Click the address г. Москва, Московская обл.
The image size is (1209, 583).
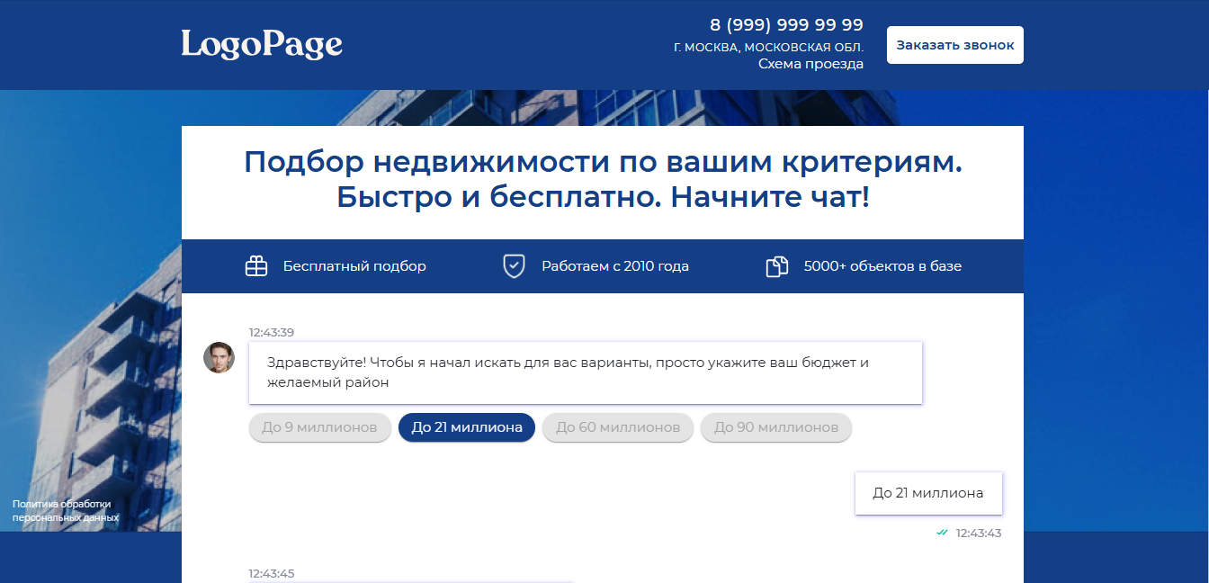pos(768,47)
